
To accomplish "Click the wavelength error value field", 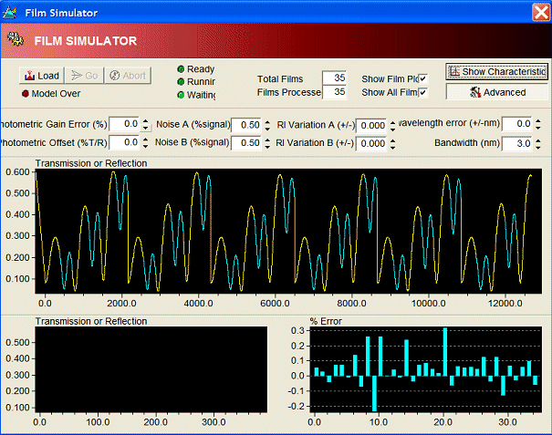I will click(x=516, y=124).
